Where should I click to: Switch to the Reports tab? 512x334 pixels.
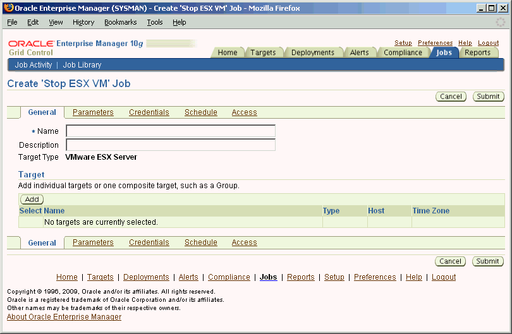click(478, 52)
